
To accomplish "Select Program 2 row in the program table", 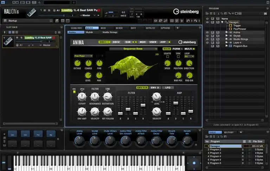I will tap(235, 150).
